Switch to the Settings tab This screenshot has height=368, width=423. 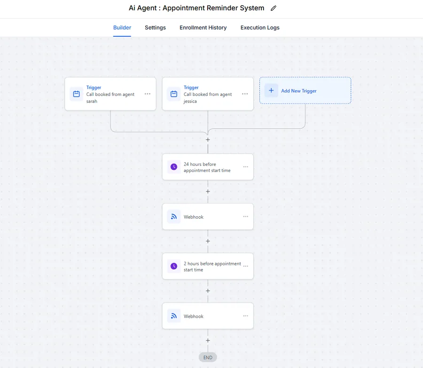tap(155, 28)
